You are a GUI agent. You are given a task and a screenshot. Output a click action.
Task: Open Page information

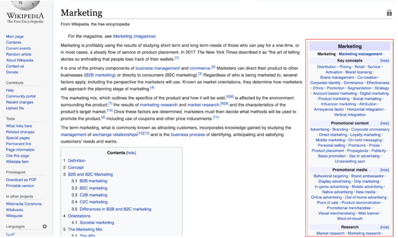tap(20, 150)
